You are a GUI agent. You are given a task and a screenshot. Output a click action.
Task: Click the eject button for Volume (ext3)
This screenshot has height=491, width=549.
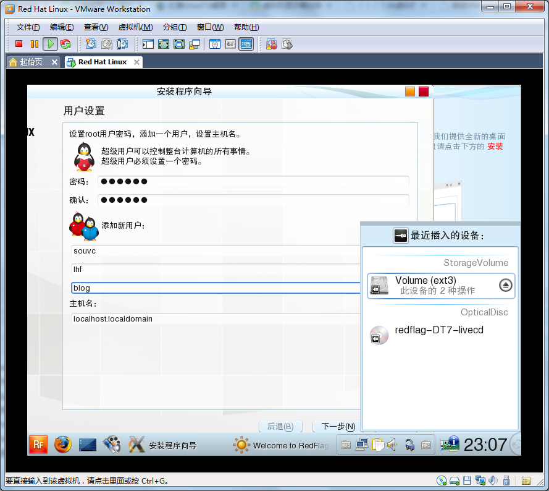pos(505,285)
